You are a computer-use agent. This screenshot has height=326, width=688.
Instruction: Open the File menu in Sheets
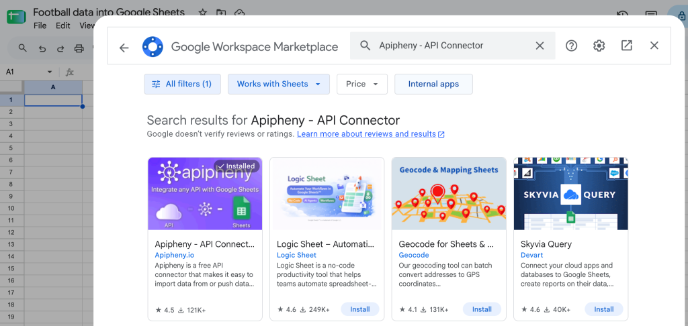[40, 26]
